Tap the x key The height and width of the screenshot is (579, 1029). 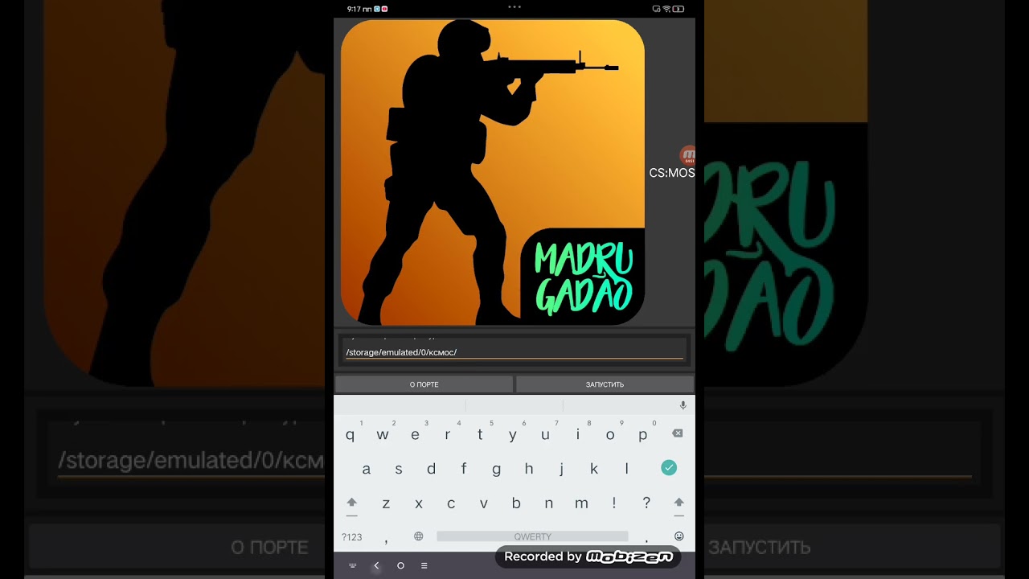point(419,503)
